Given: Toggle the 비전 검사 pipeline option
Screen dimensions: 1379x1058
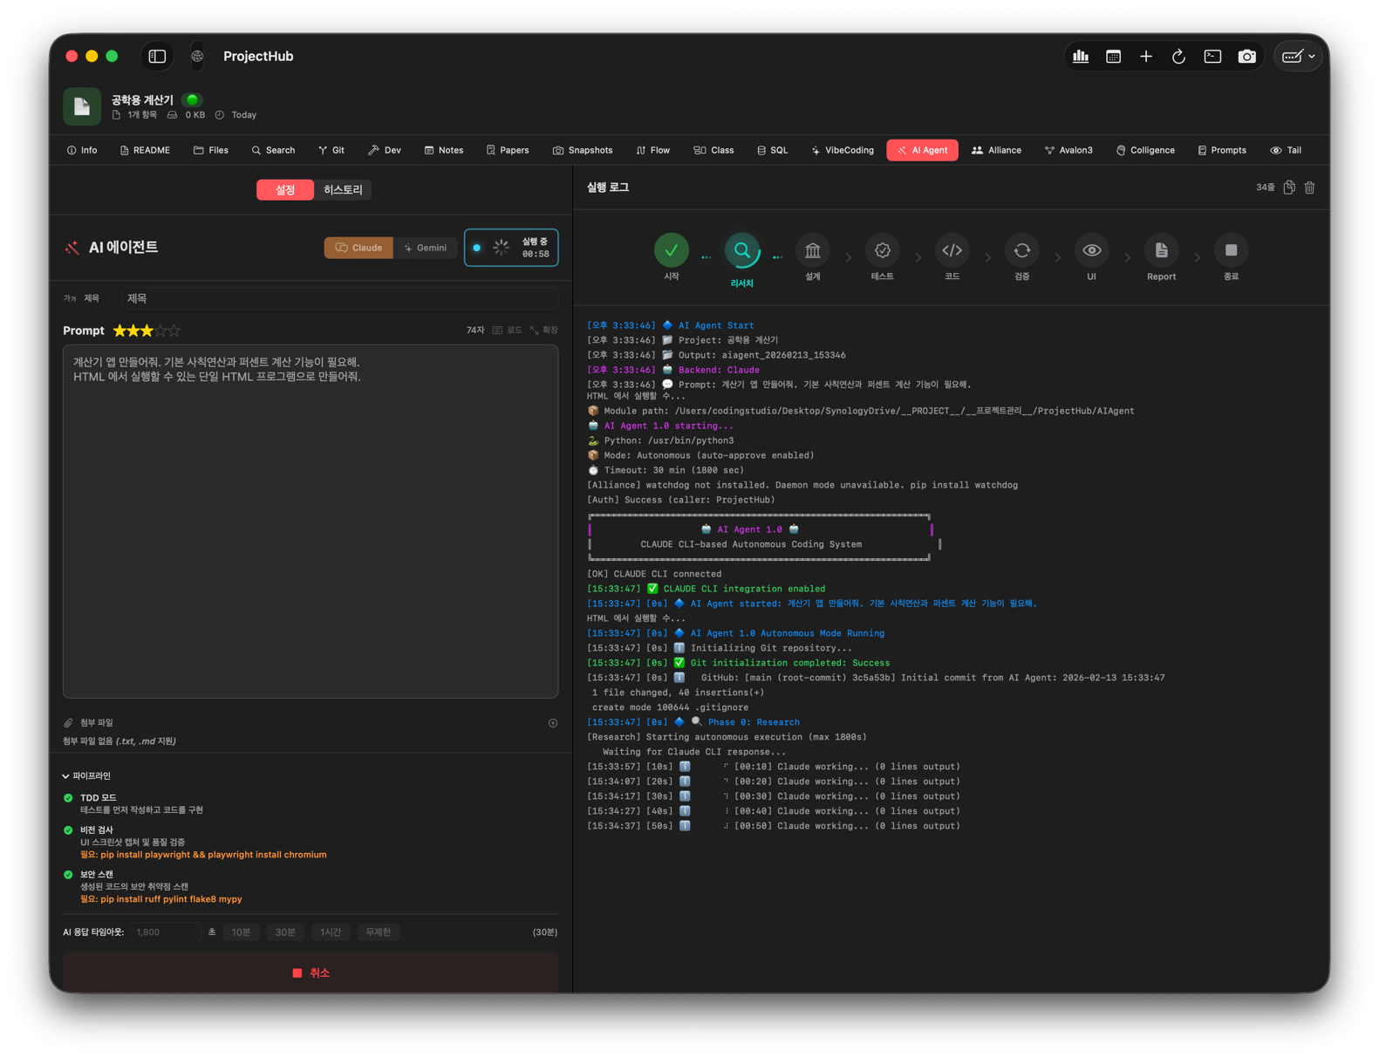Looking at the screenshot, I should 68,830.
